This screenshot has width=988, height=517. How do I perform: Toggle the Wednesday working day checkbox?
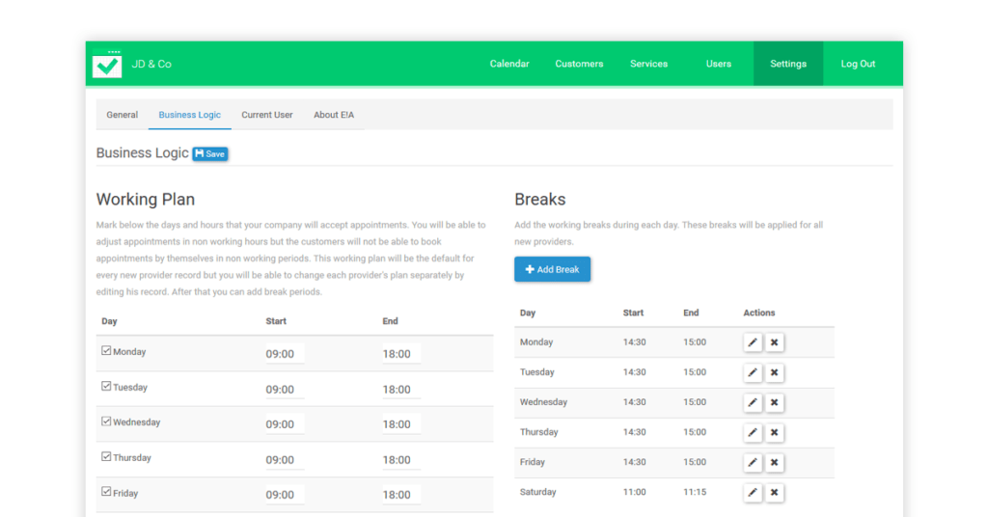[106, 422]
